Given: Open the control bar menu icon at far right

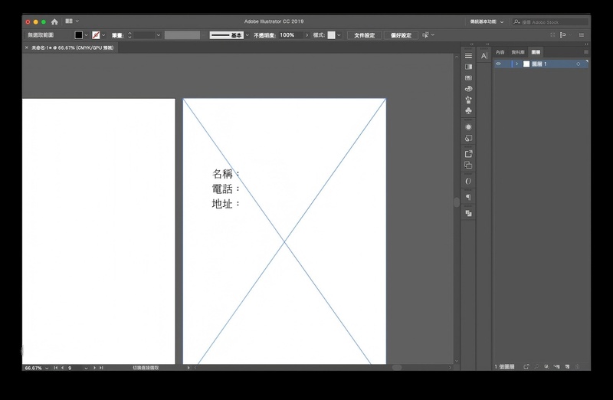Looking at the screenshot, I should 582,34.
